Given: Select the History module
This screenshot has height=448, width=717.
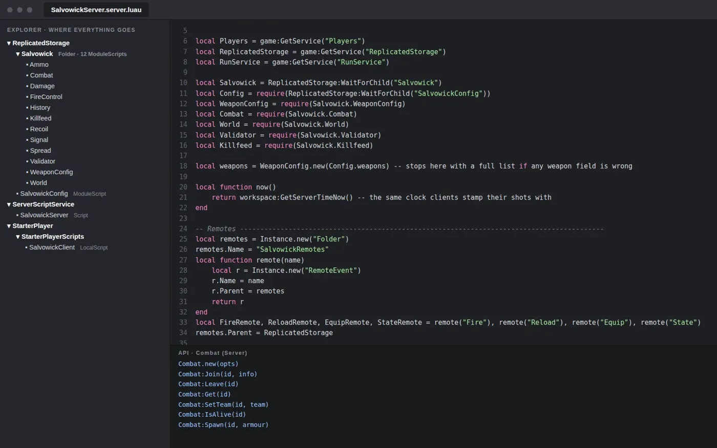Looking at the screenshot, I should (x=40, y=108).
